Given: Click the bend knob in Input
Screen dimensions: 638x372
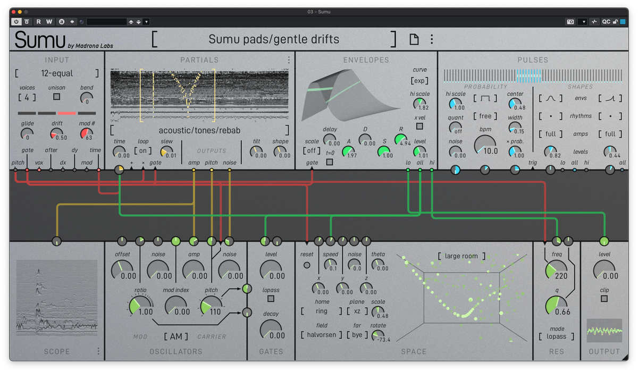Looking at the screenshot, I should click(87, 98).
